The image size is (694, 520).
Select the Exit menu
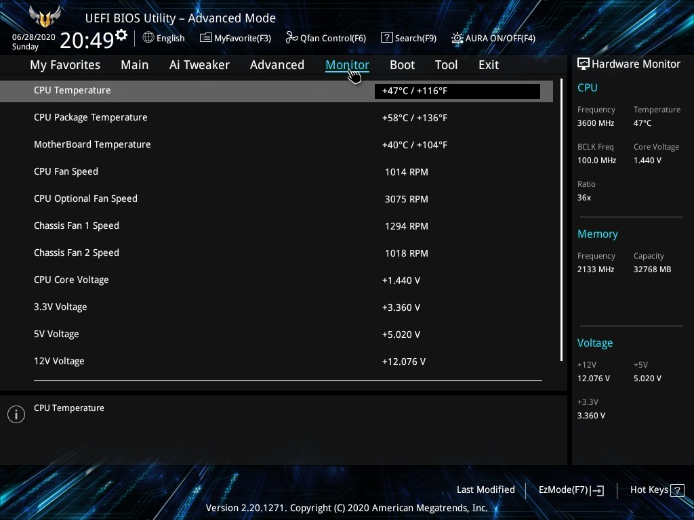[488, 65]
